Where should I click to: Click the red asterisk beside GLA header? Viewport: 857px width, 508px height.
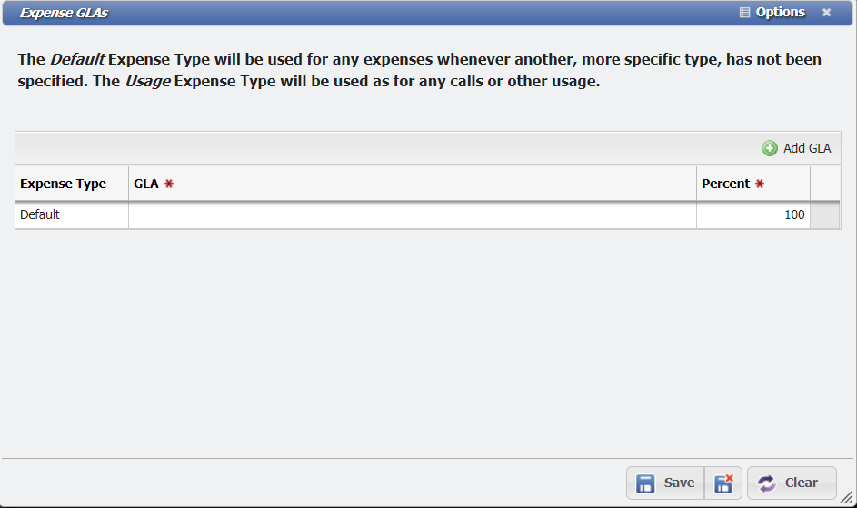(x=169, y=184)
